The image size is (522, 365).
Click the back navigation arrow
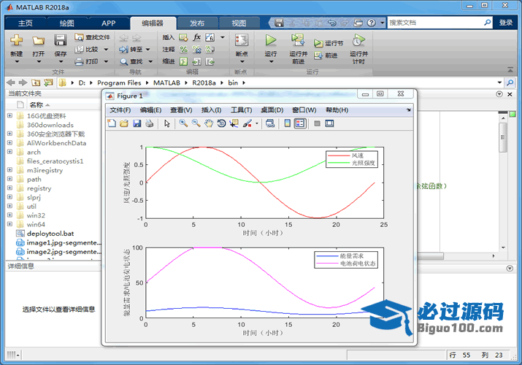11,82
